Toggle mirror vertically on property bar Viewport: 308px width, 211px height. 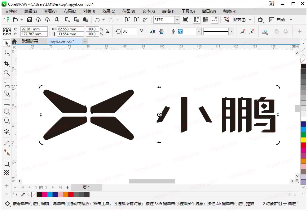pyautogui.click(x=162, y=31)
